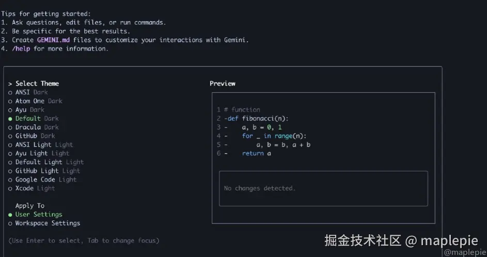Select the ANSI Light theme

[x=10, y=145]
